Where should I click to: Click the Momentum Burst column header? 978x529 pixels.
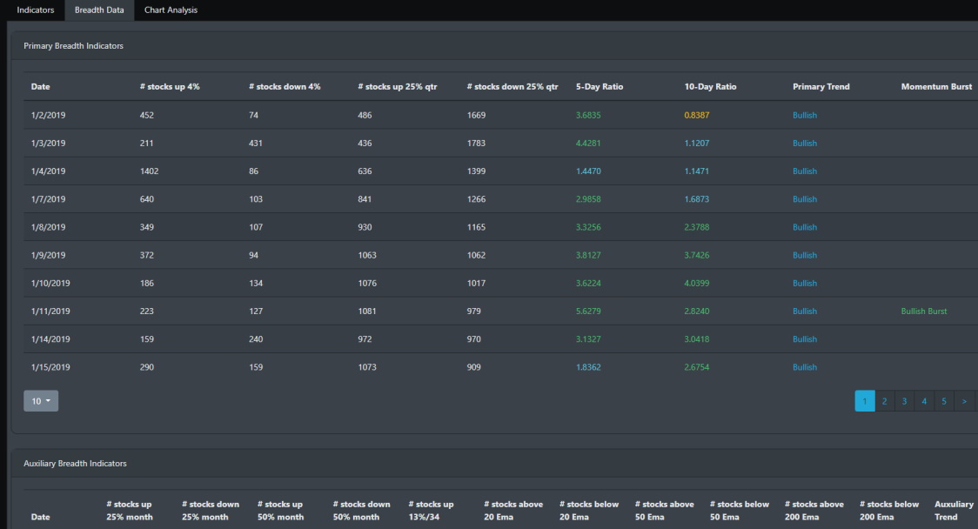click(x=936, y=87)
